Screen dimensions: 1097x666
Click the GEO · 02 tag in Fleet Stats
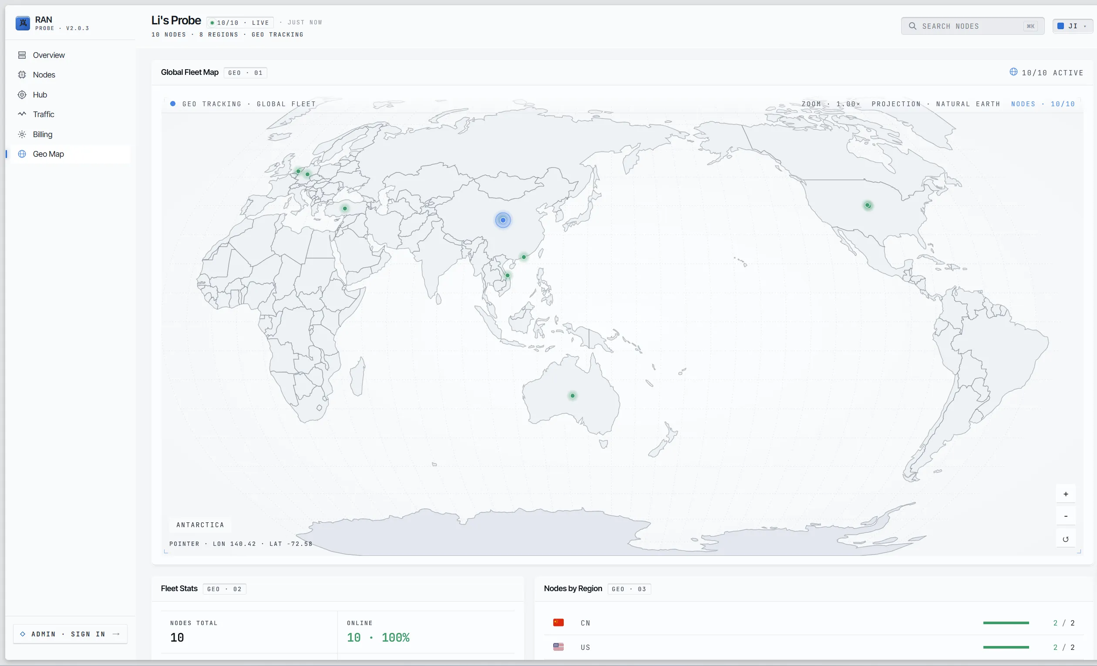coord(224,589)
